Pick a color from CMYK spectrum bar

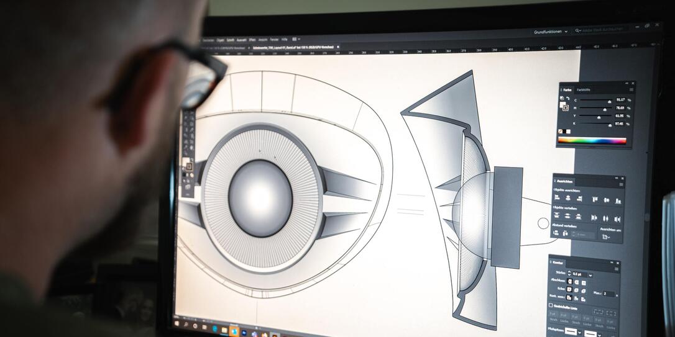pyautogui.click(x=592, y=140)
